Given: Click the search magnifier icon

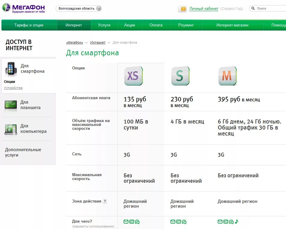Looking at the screenshot, I should point(253,8).
